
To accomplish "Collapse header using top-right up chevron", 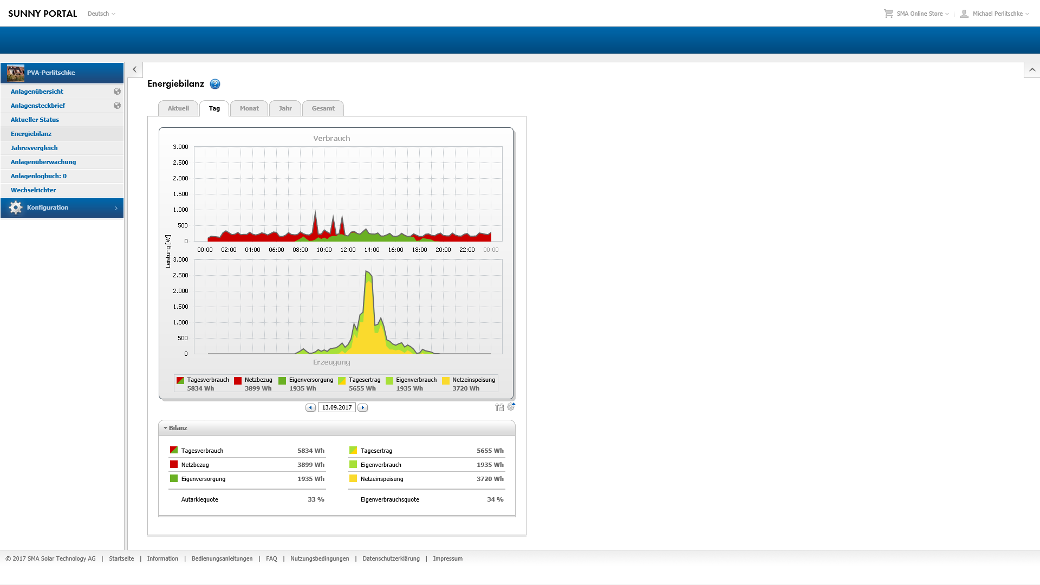I will coord(1032,69).
